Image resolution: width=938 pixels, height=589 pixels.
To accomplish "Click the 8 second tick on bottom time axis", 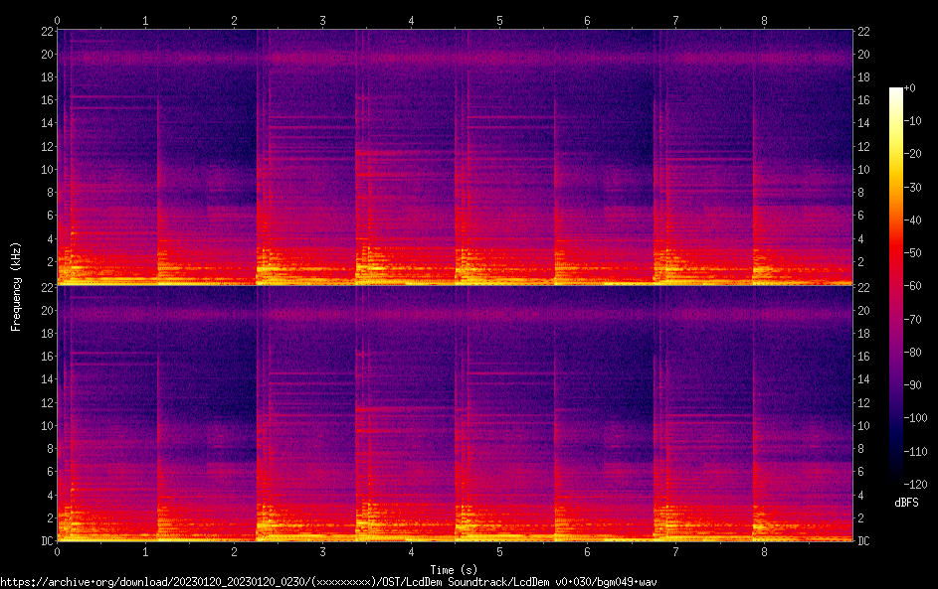I will point(764,550).
